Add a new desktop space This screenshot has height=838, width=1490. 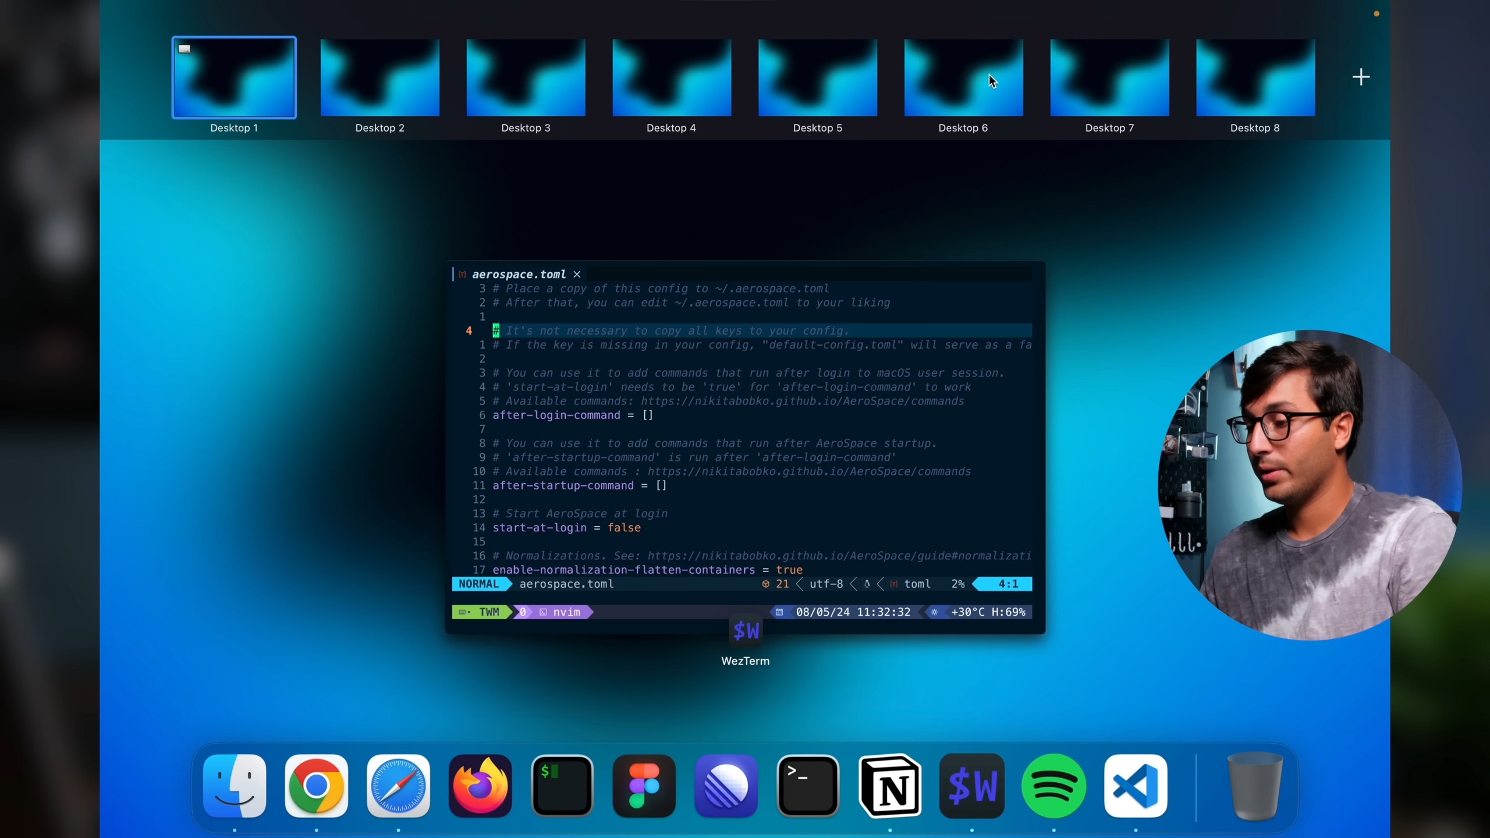pos(1361,77)
